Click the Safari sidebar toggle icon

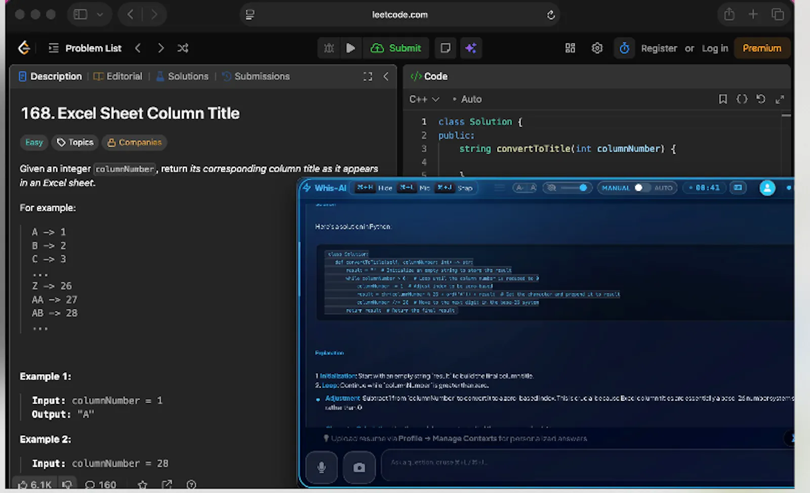click(x=80, y=15)
